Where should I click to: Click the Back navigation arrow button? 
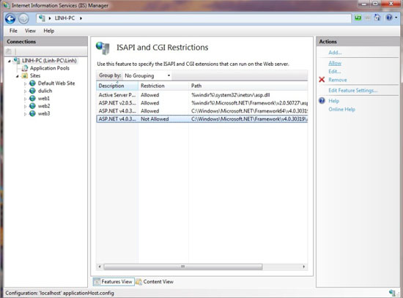tap(10, 19)
